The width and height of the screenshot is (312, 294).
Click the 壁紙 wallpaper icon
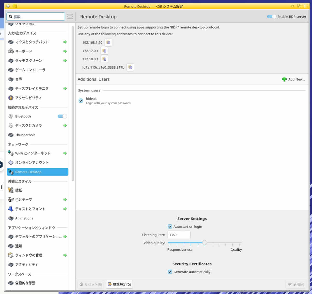[x=11, y=190]
